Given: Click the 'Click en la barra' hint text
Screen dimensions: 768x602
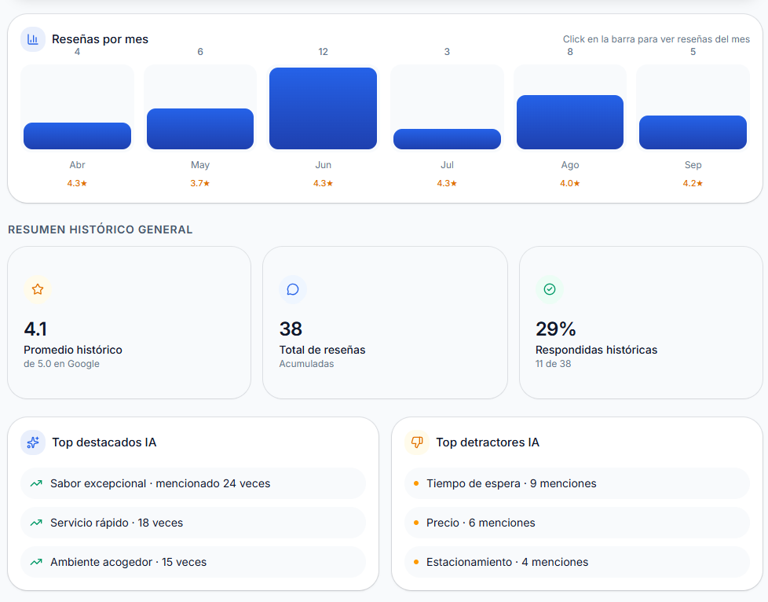Looking at the screenshot, I should coord(656,39).
